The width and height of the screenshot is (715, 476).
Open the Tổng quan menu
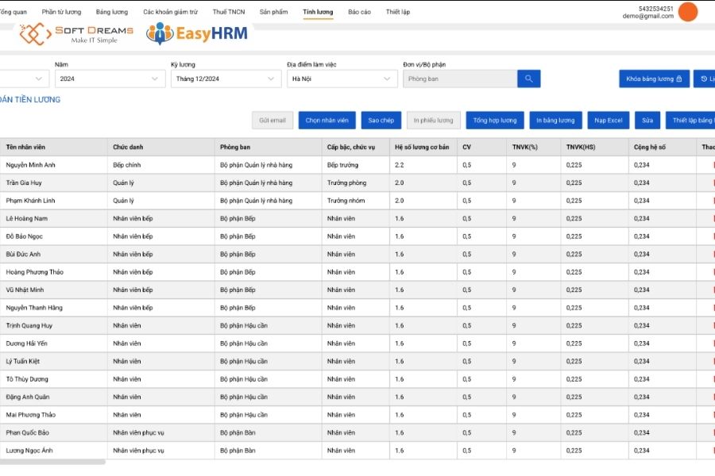click(14, 12)
